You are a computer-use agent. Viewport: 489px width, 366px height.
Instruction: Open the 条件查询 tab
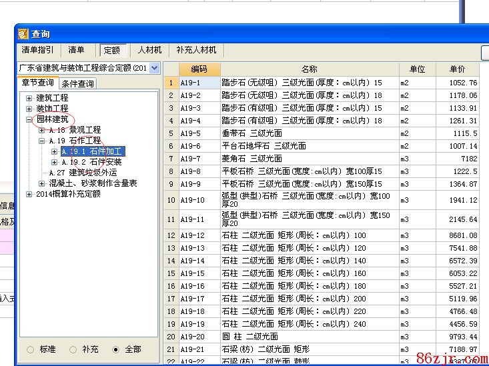click(77, 83)
